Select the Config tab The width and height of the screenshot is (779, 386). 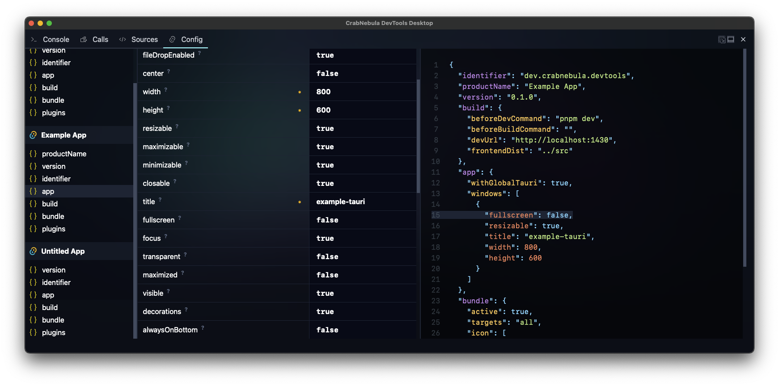click(x=186, y=39)
